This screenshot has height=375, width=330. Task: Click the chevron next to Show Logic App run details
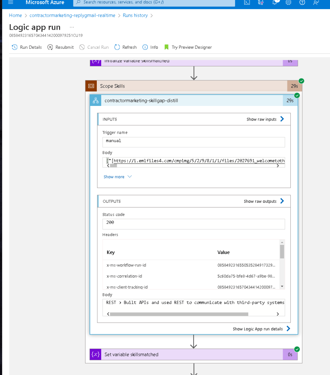tap(288, 328)
